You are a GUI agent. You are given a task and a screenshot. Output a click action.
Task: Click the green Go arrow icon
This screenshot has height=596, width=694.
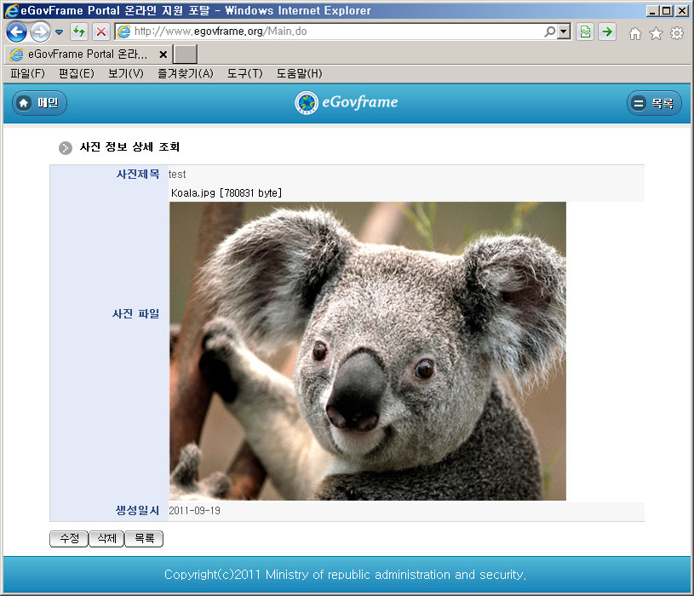(x=606, y=32)
